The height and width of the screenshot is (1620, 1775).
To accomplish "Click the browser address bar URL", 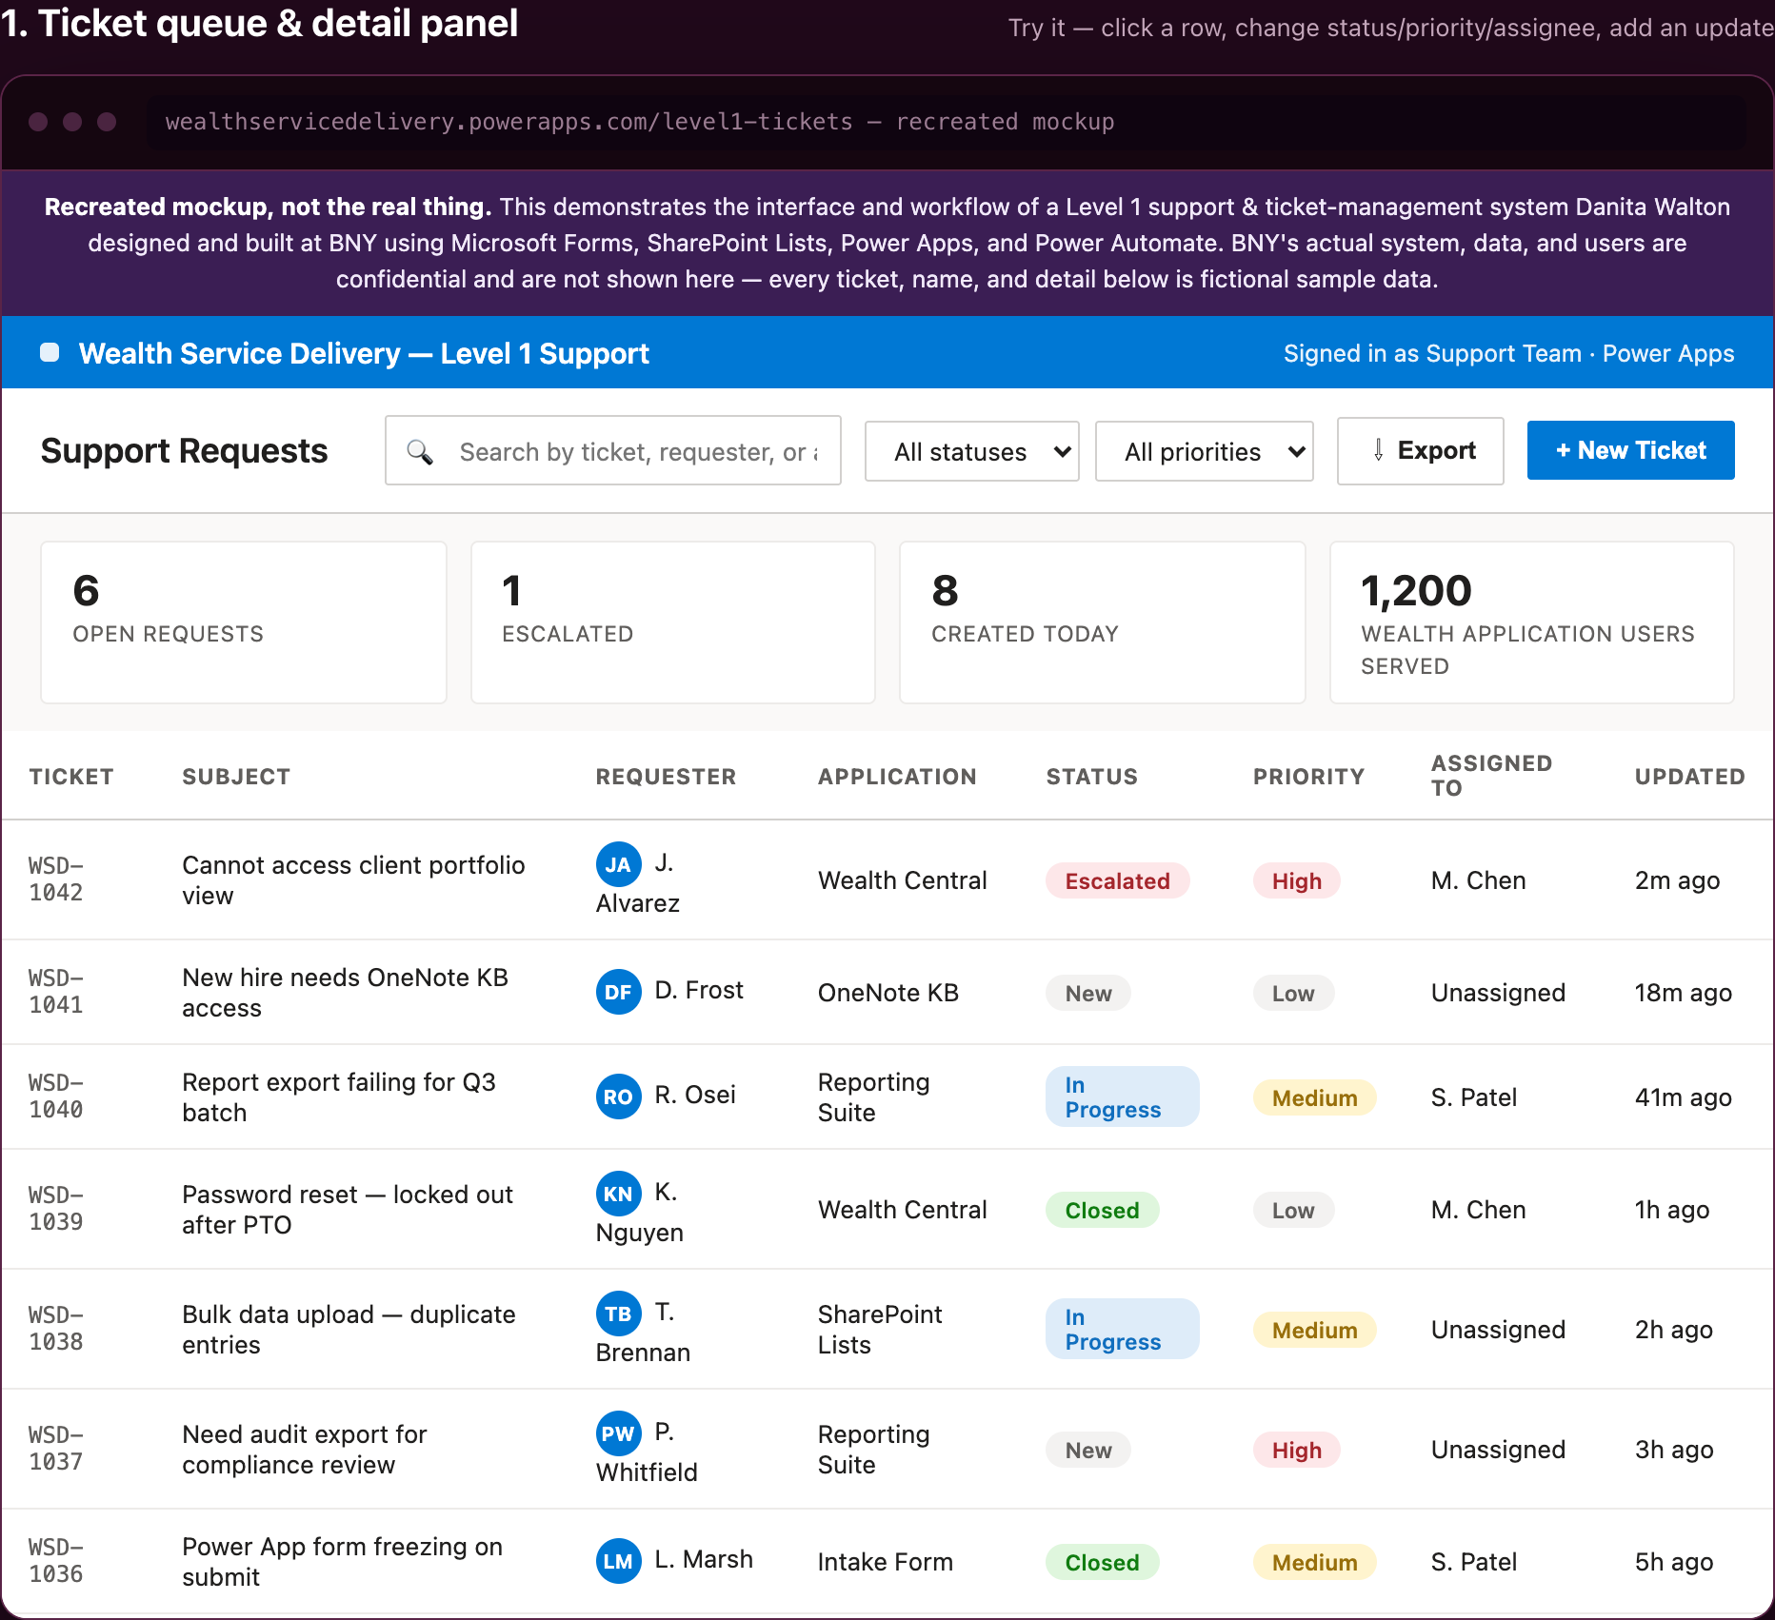I will [640, 122].
